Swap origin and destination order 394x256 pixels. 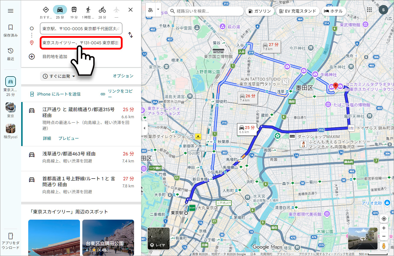[130, 35]
